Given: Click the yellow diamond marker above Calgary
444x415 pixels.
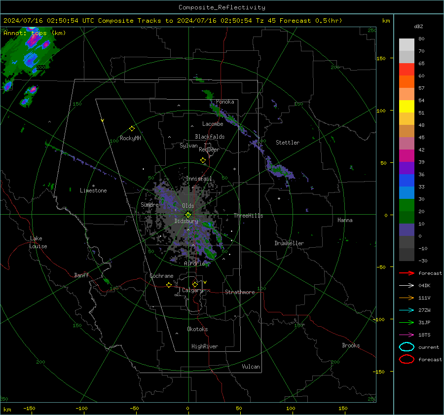Looking at the screenshot, I should 195,284.
